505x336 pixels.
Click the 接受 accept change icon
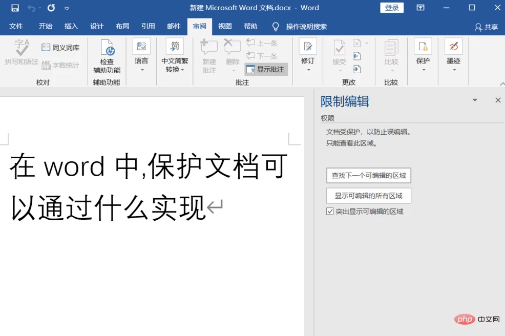click(339, 48)
